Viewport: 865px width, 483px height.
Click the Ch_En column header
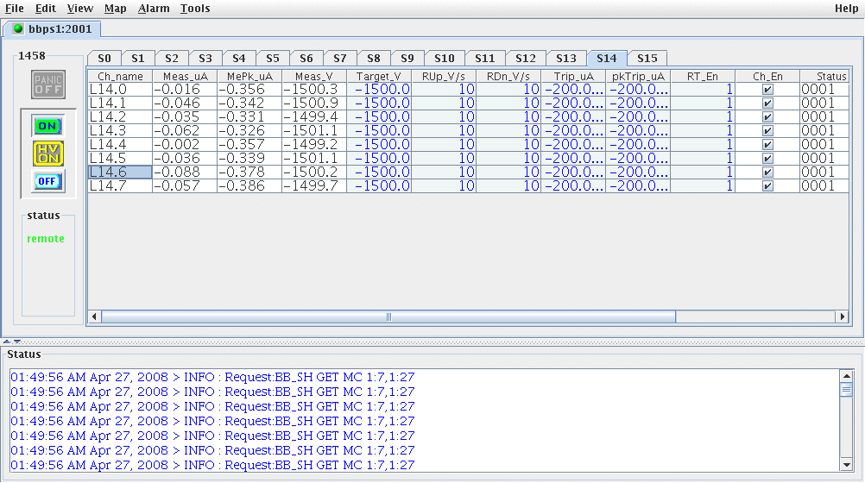point(767,76)
